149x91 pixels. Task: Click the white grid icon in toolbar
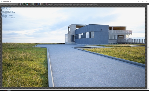[x=40, y=4]
